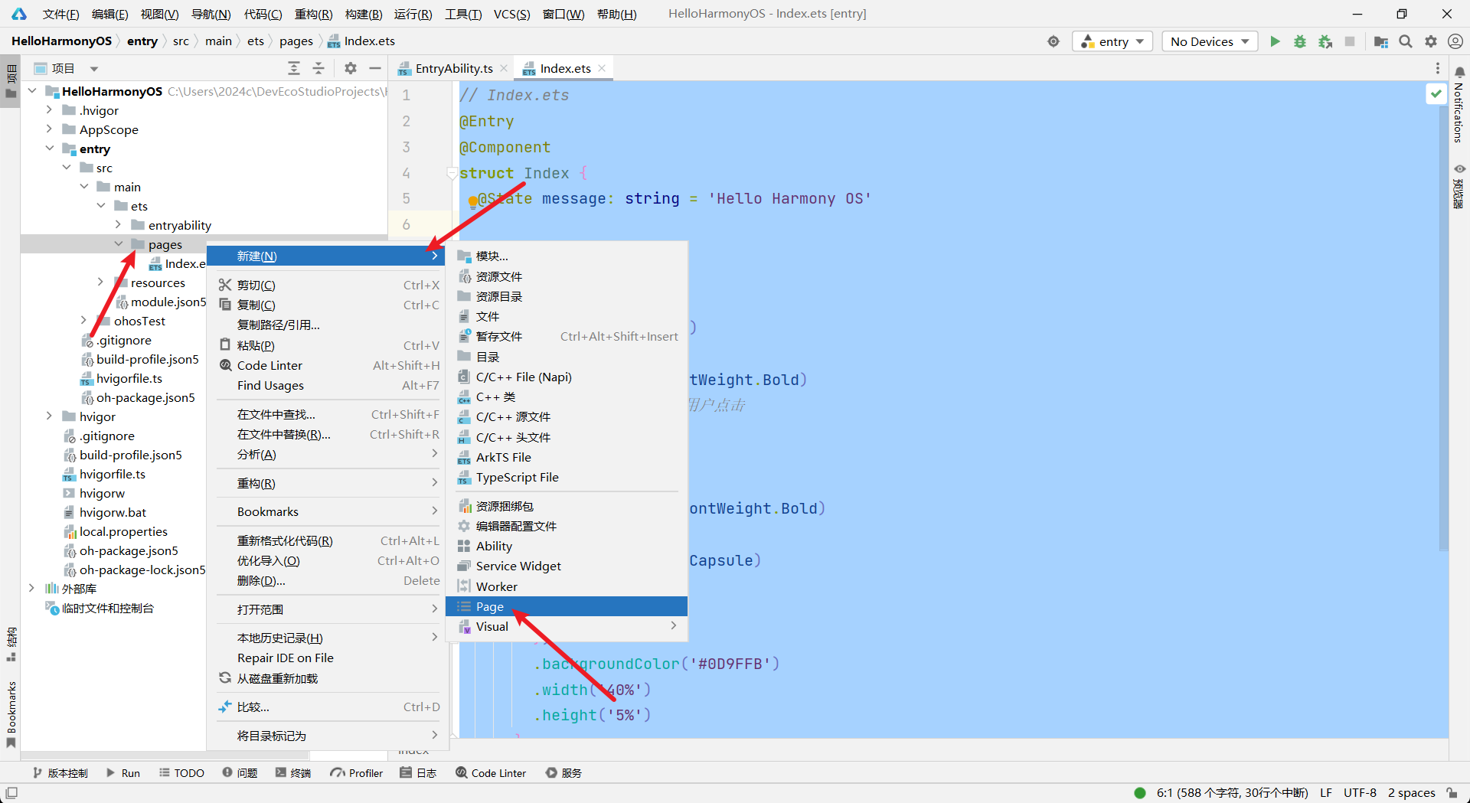Run the app with the green play icon
Viewport: 1470px width, 803px height.
[x=1275, y=41]
